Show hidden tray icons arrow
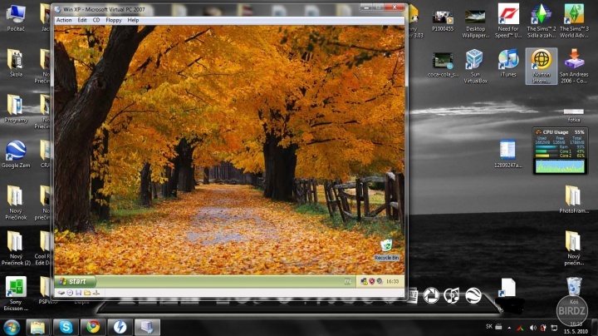598x336 pixels. coord(509,328)
